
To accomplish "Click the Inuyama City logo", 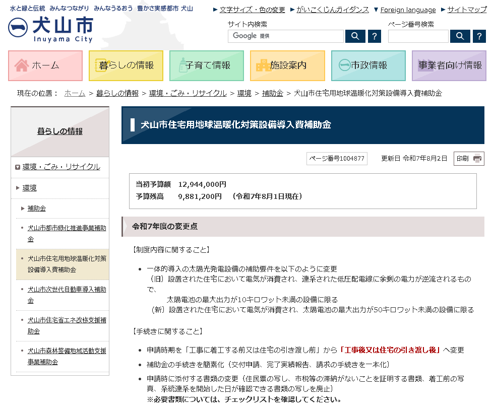I will pos(50,29).
